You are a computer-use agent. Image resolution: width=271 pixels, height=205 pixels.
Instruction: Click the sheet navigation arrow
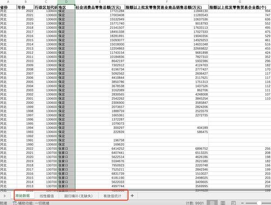pos(5,196)
